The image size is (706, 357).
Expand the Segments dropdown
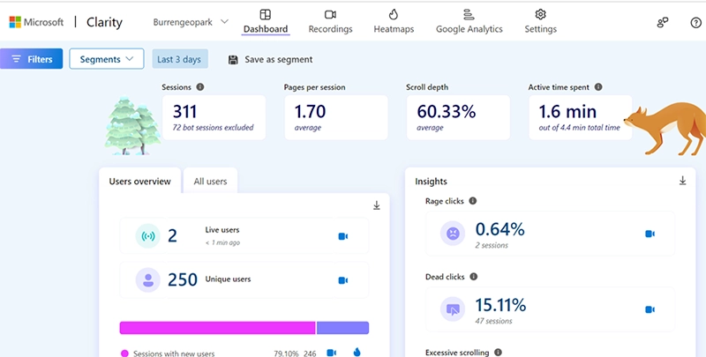(107, 59)
